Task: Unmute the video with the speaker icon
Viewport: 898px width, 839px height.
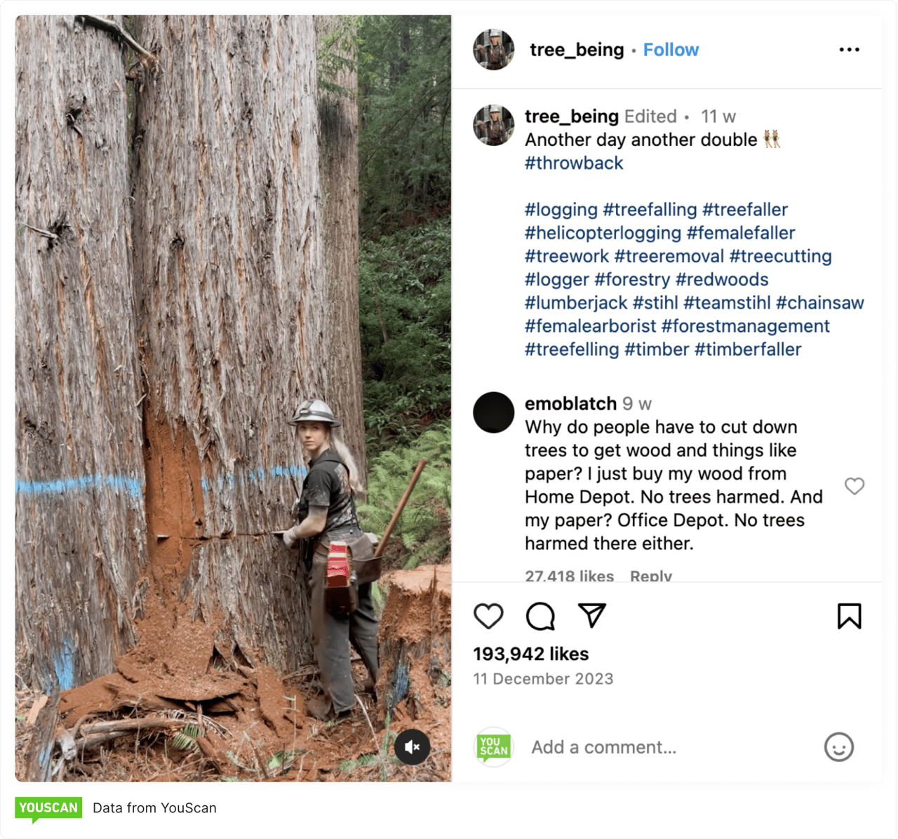Action: tap(412, 746)
